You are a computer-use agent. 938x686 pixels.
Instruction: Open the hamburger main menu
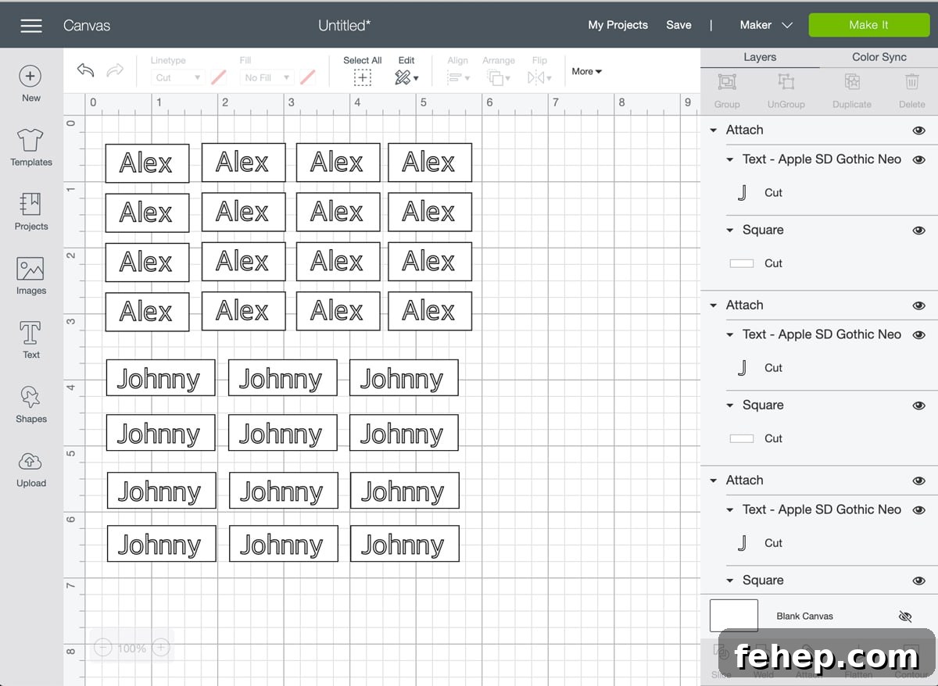[x=31, y=26]
